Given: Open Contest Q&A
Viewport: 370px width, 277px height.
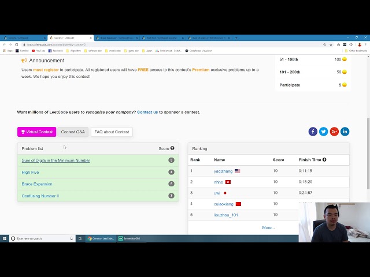Looking at the screenshot, I should [x=73, y=132].
